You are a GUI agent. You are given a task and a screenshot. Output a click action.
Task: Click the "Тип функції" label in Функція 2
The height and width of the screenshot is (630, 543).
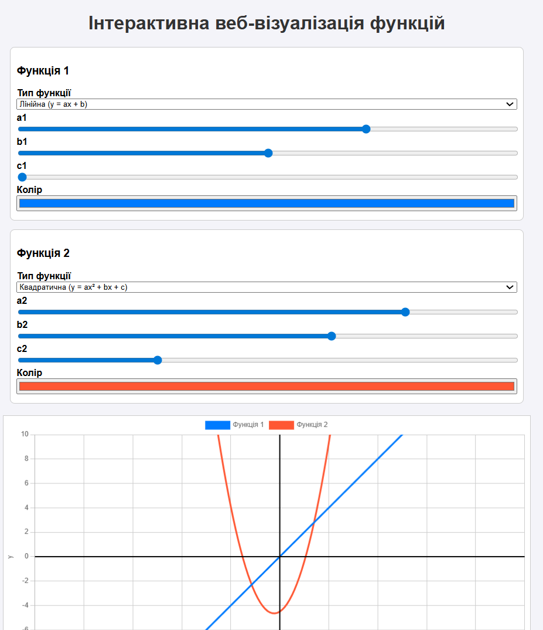point(44,276)
